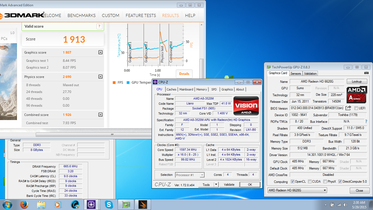Screen dimensions: 373x210
Task: Open Skype from the taskbar
Action: click(109, 205)
